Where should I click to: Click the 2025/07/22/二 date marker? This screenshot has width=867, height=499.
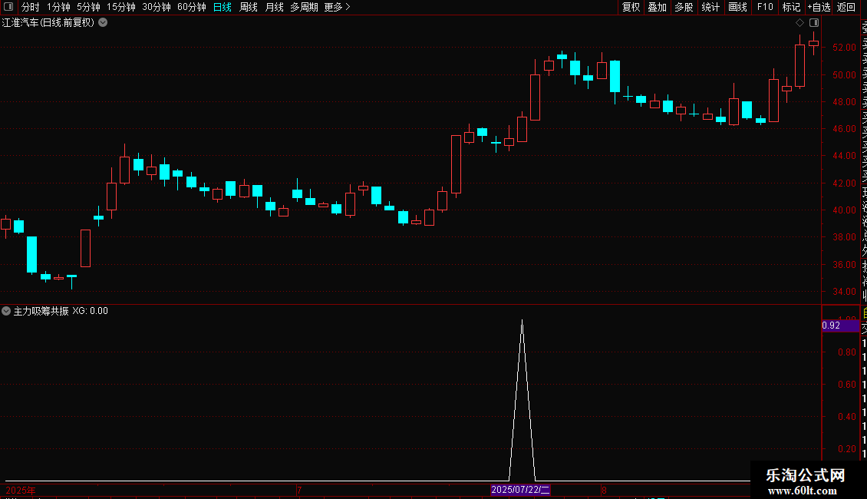click(520, 490)
